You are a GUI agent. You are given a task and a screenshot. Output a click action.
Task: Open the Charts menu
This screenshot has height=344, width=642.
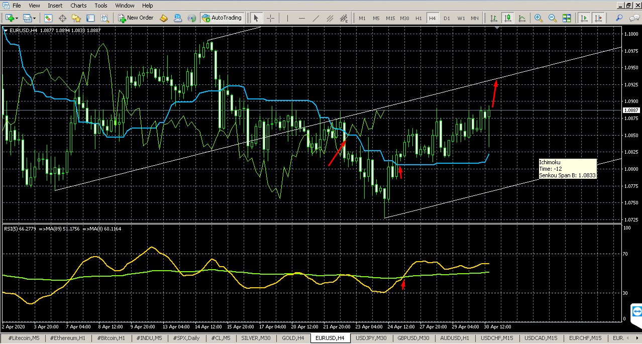pyautogui.click(x=78, y=6)
